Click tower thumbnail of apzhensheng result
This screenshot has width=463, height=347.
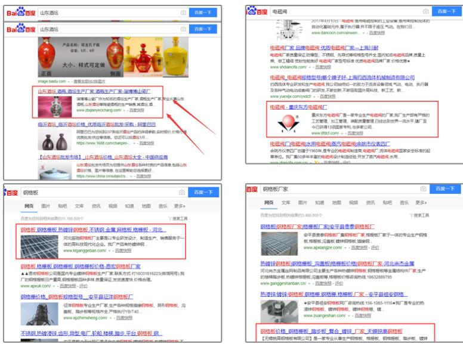39,314
